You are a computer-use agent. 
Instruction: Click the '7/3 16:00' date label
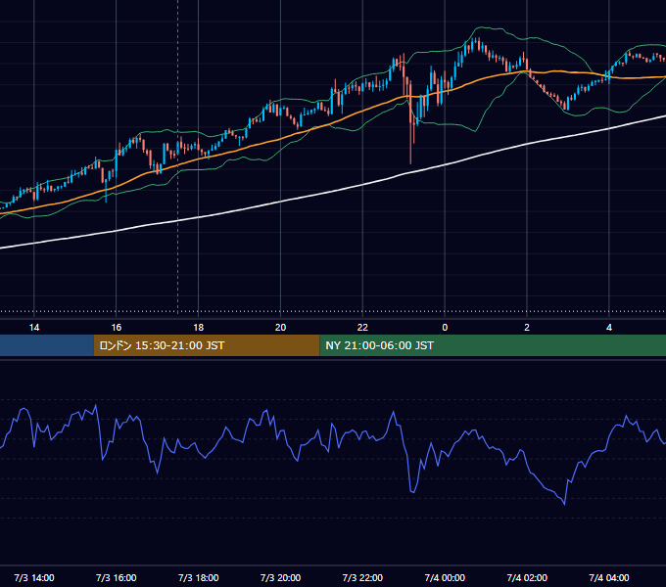coord(116,577)
